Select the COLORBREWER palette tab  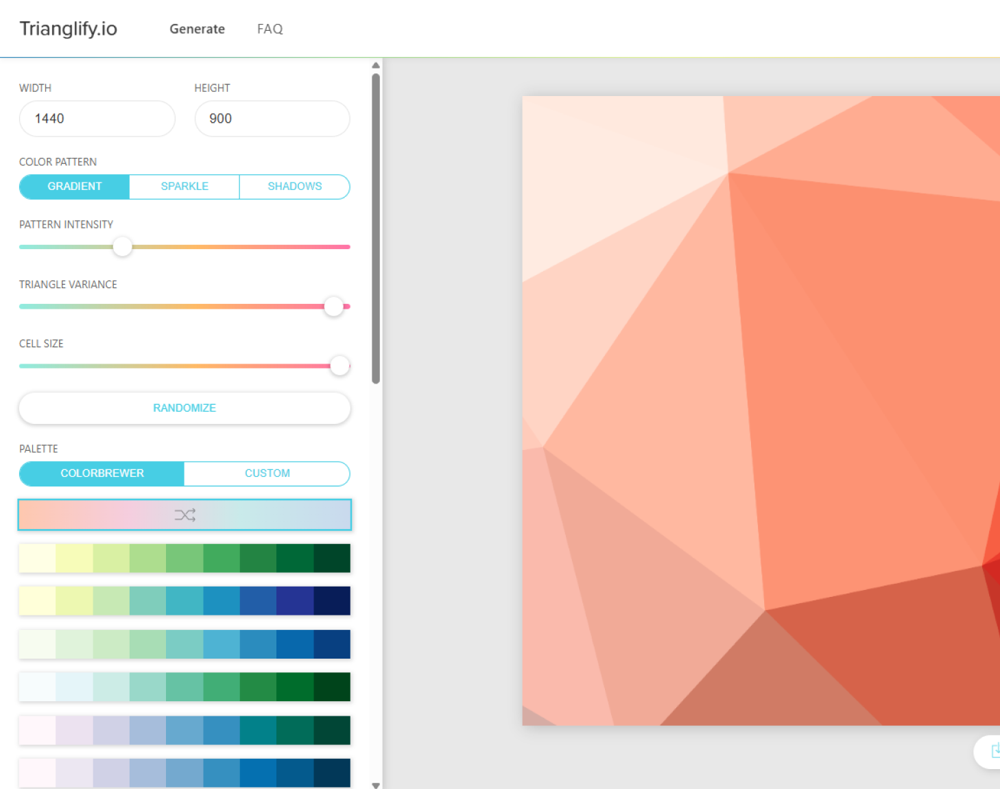[102, 473]
